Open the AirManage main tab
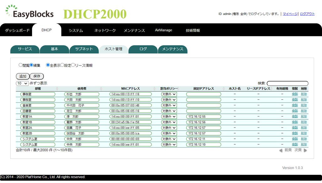The image size is (322, 183). [163, 30]
